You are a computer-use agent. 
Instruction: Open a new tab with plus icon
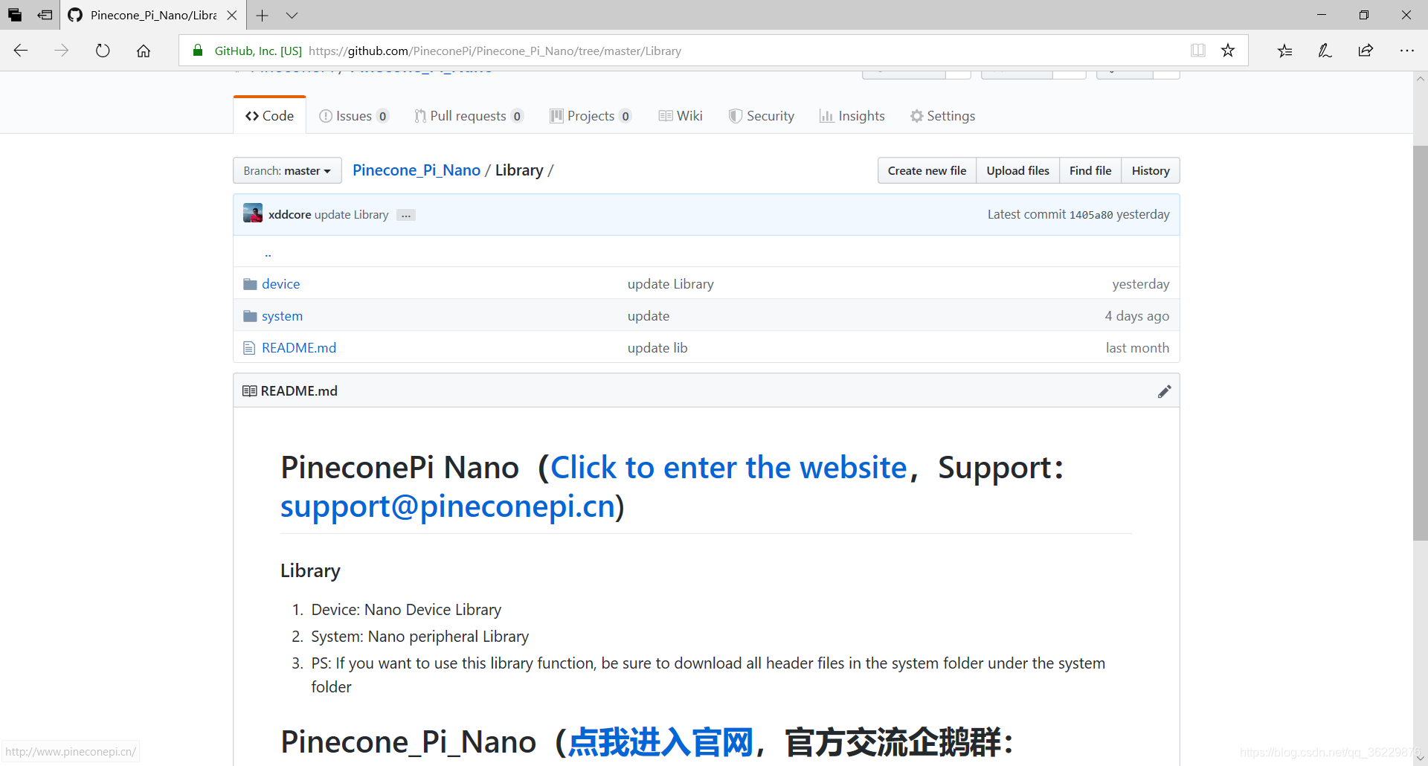pos(262,15)
